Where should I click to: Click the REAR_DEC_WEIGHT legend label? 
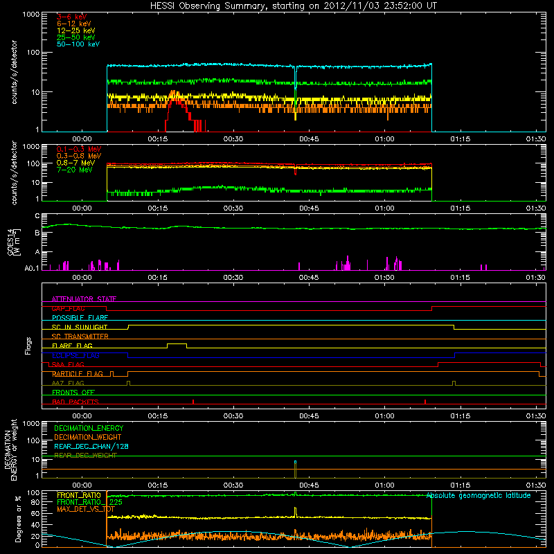pos(85,456)
